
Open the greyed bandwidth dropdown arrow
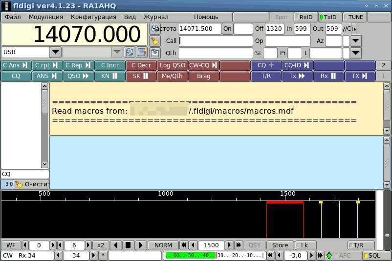(117, 52)
